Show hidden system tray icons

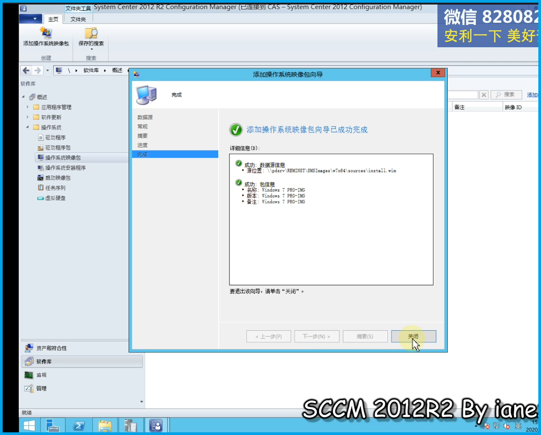point(476,426)
